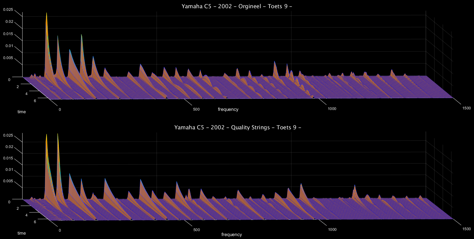Click amplitude tick 0.005 in the Orgineel plot
This screenshot has width=474, height=239.
point(8,58)
